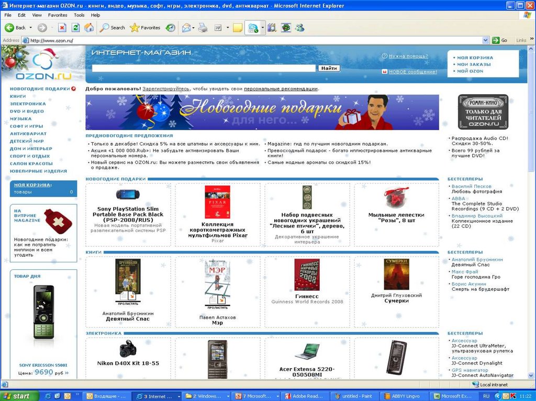536x401 pixels.
Task: Open the Mail button dropdown arrow
Action: [194, 28]
